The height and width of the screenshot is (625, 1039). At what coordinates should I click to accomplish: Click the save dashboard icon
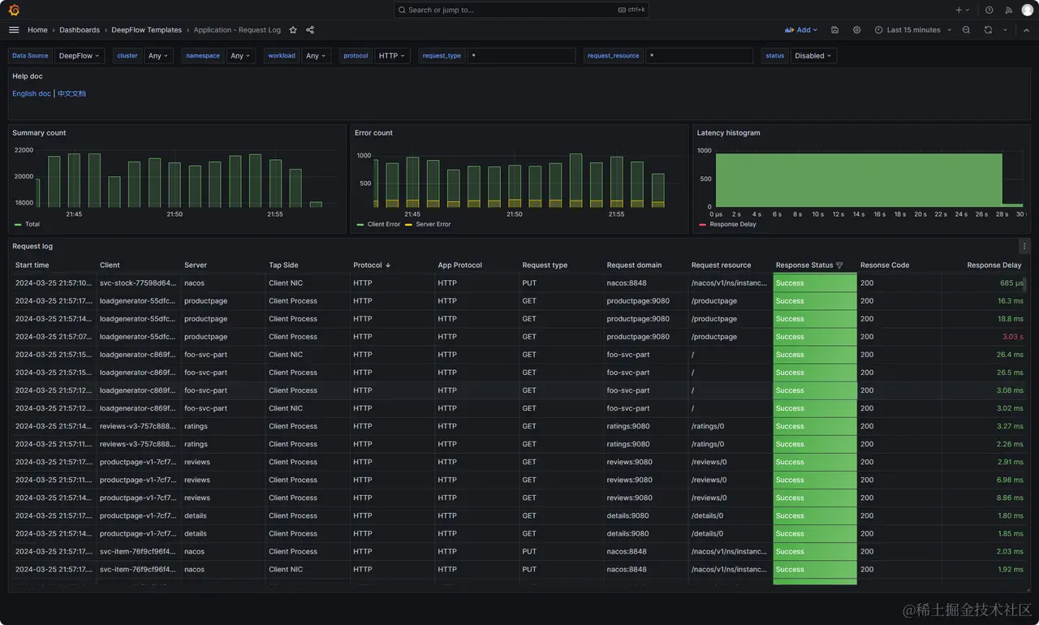835,30
